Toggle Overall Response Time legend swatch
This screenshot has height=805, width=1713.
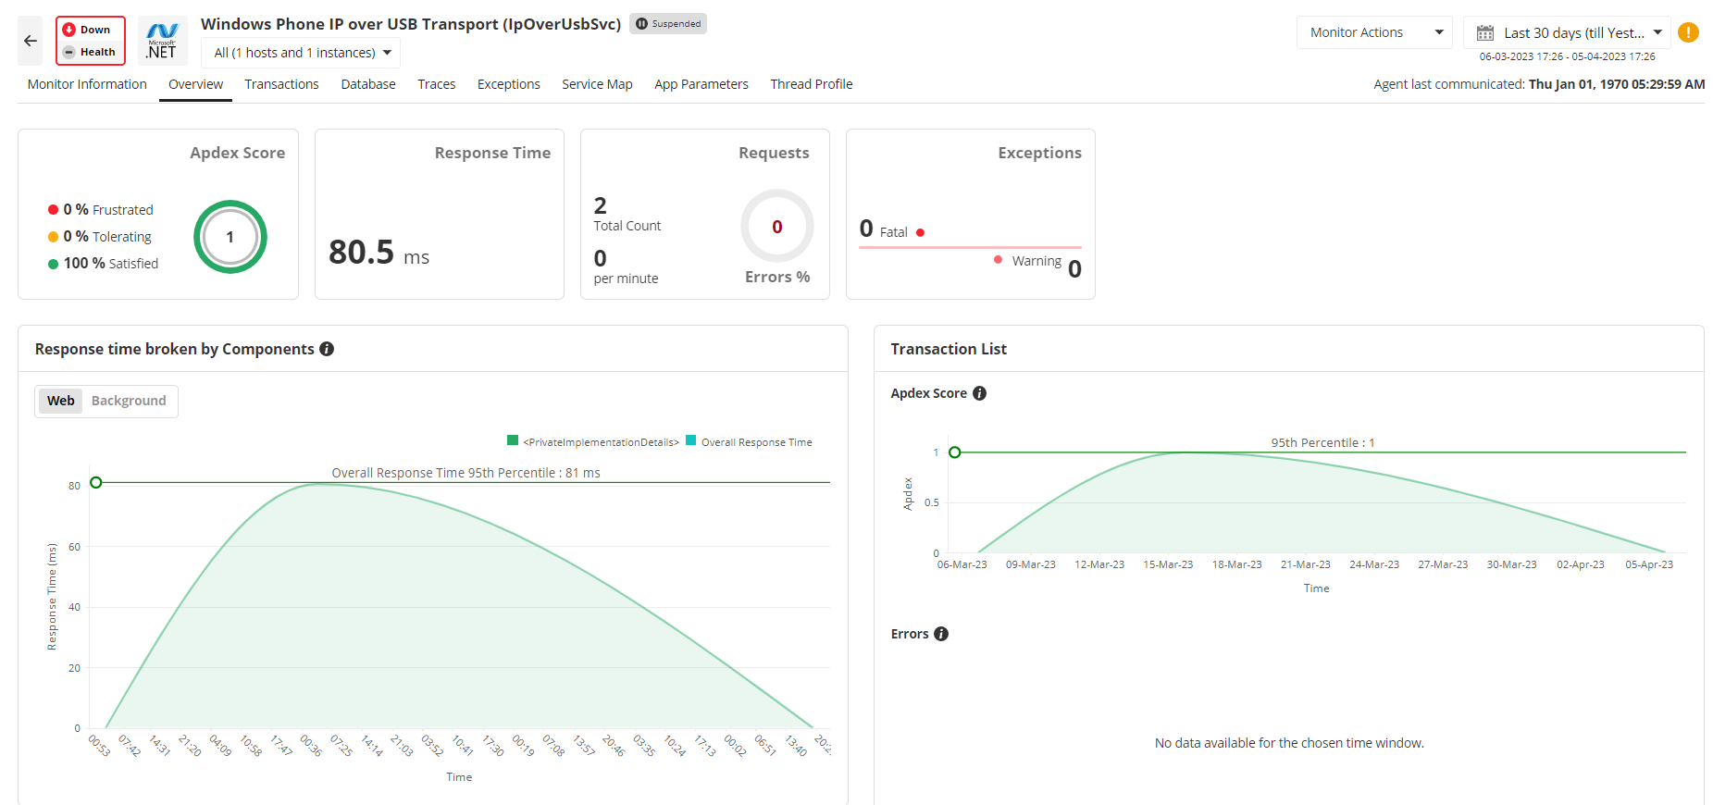pyautogui.click(x=690, y=441)
